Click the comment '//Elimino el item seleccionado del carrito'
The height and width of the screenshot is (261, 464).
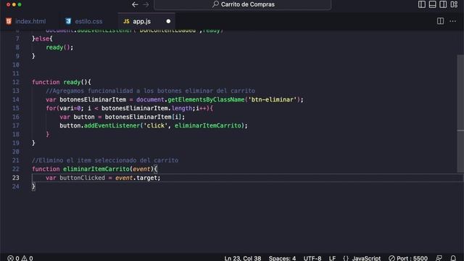pos(105,160)
